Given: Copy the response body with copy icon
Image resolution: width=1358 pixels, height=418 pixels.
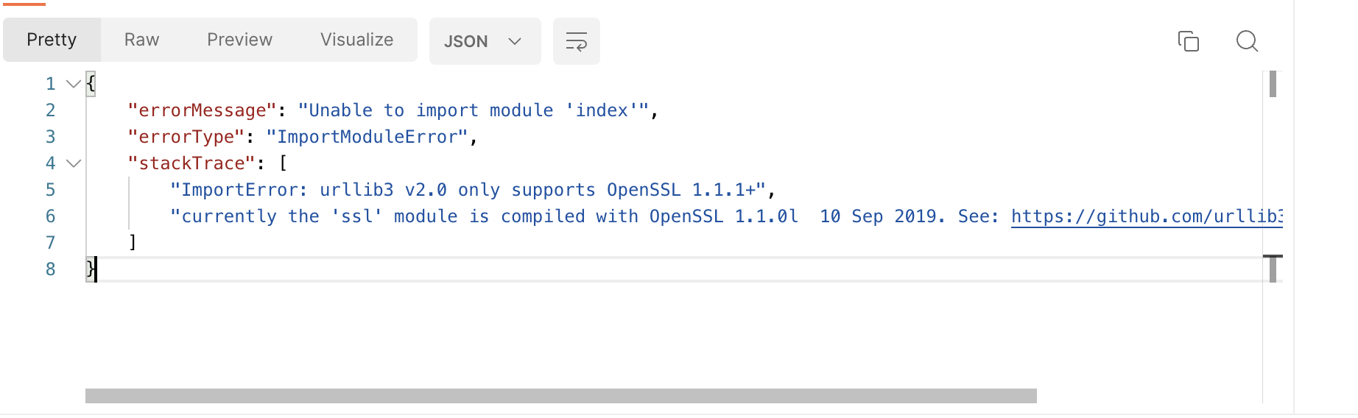Looking at the screenshot, I should point(1188,41).
